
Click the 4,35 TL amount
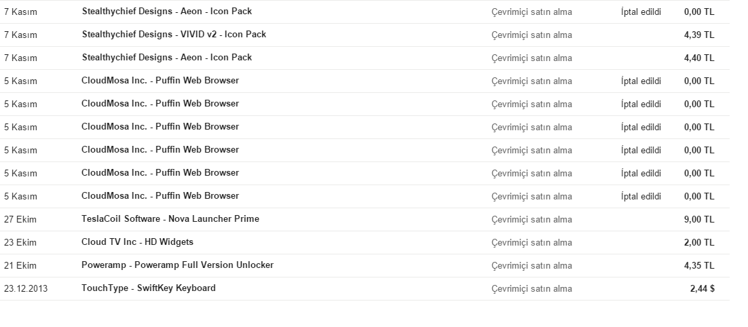tap(699, 265)
